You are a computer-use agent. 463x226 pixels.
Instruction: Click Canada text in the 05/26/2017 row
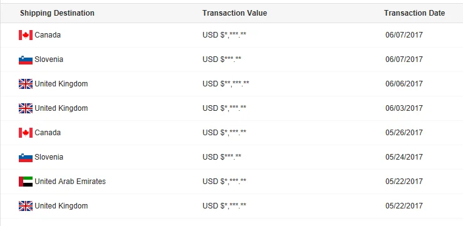pyautogui.click(x=48, y=133)
